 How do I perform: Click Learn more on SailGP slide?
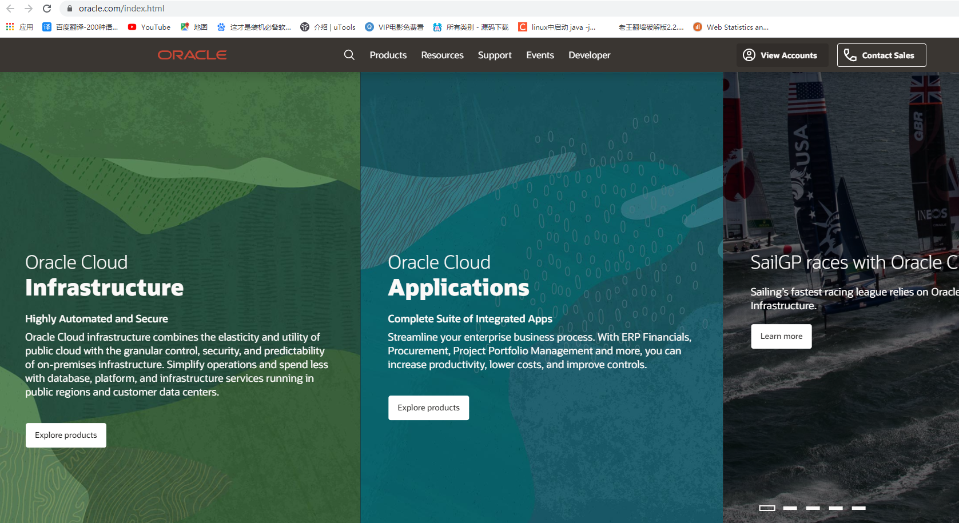pos(781,336)
